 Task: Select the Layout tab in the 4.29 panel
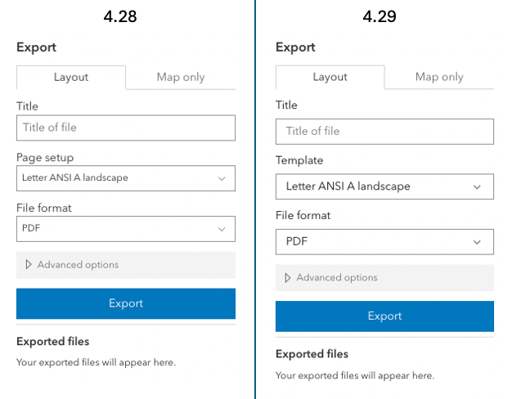click(330, 77)
